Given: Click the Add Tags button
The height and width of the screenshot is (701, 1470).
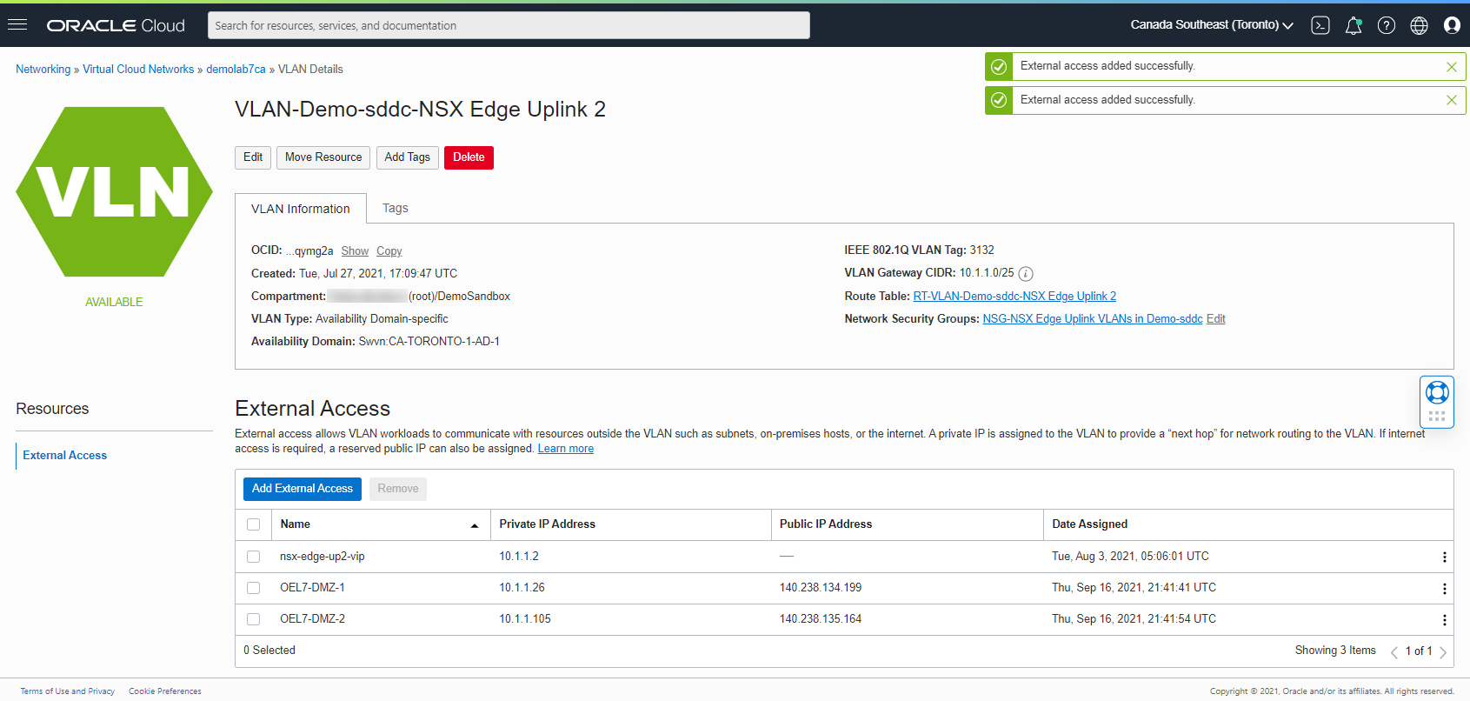Looking at the screenshot, I should point(407,157).
